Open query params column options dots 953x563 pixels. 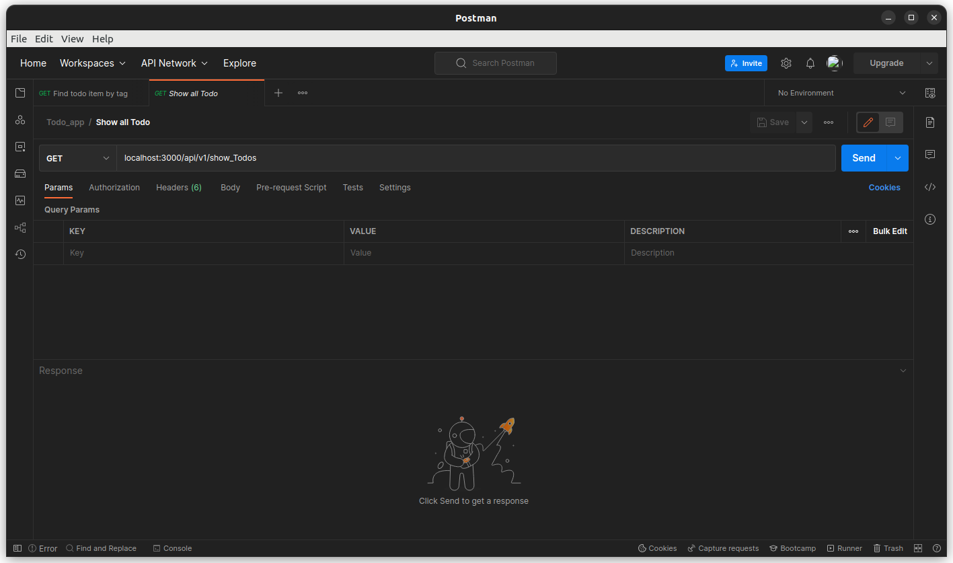click(x=853, y=231)
